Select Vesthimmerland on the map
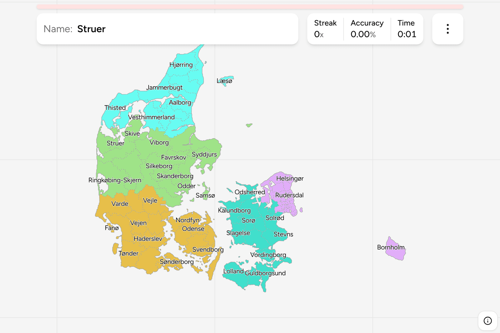Viewport: 500px width, 333px height. click(x=151, y=117)
